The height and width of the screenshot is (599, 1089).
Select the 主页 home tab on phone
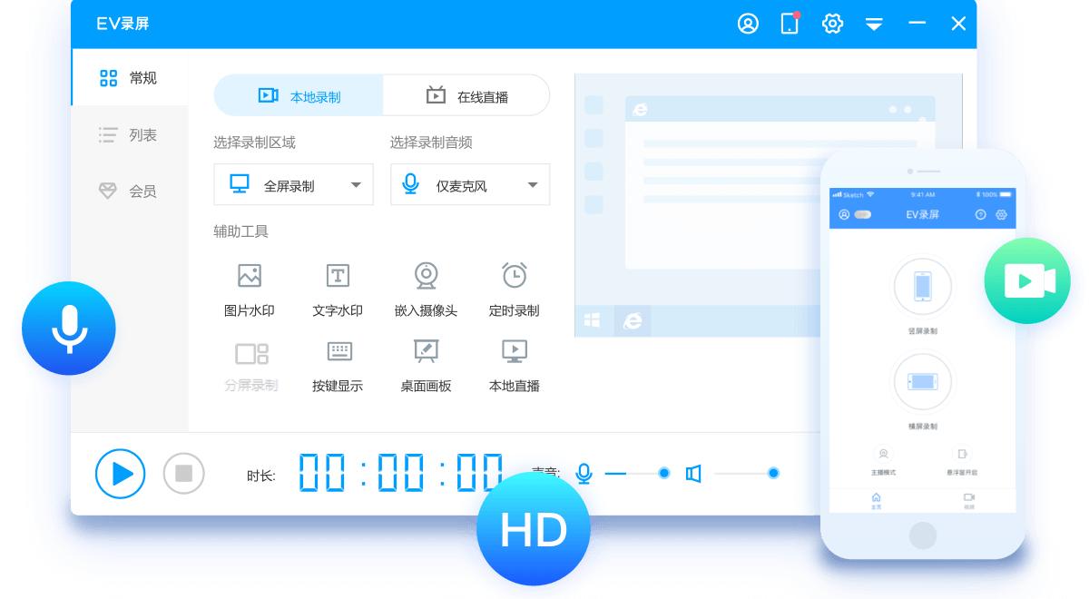(876, 501)
